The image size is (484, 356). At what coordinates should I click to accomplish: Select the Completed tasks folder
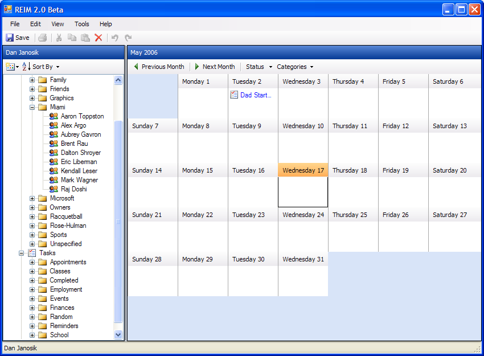[64, 280]
